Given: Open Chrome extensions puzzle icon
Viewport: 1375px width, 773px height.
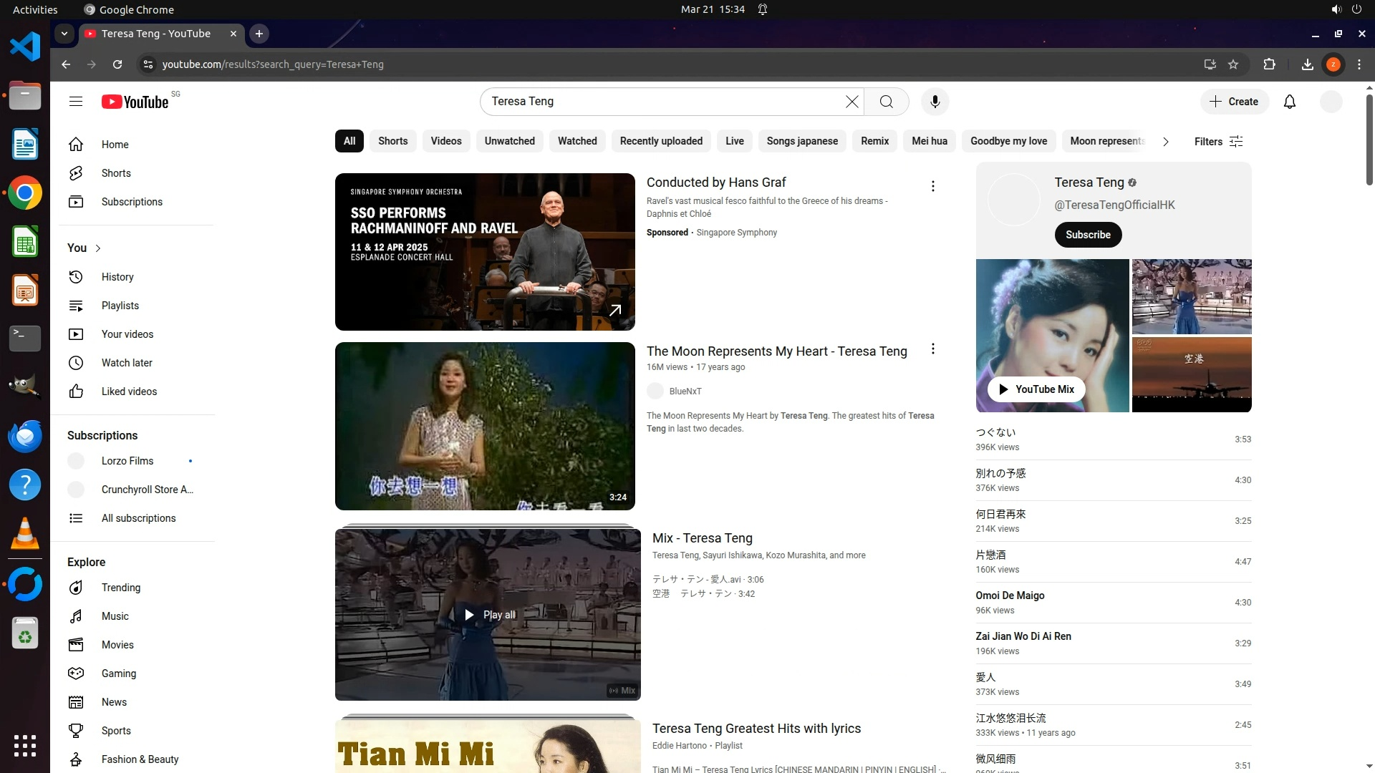Looking at the screenshot, I should tap(1269, 64).
